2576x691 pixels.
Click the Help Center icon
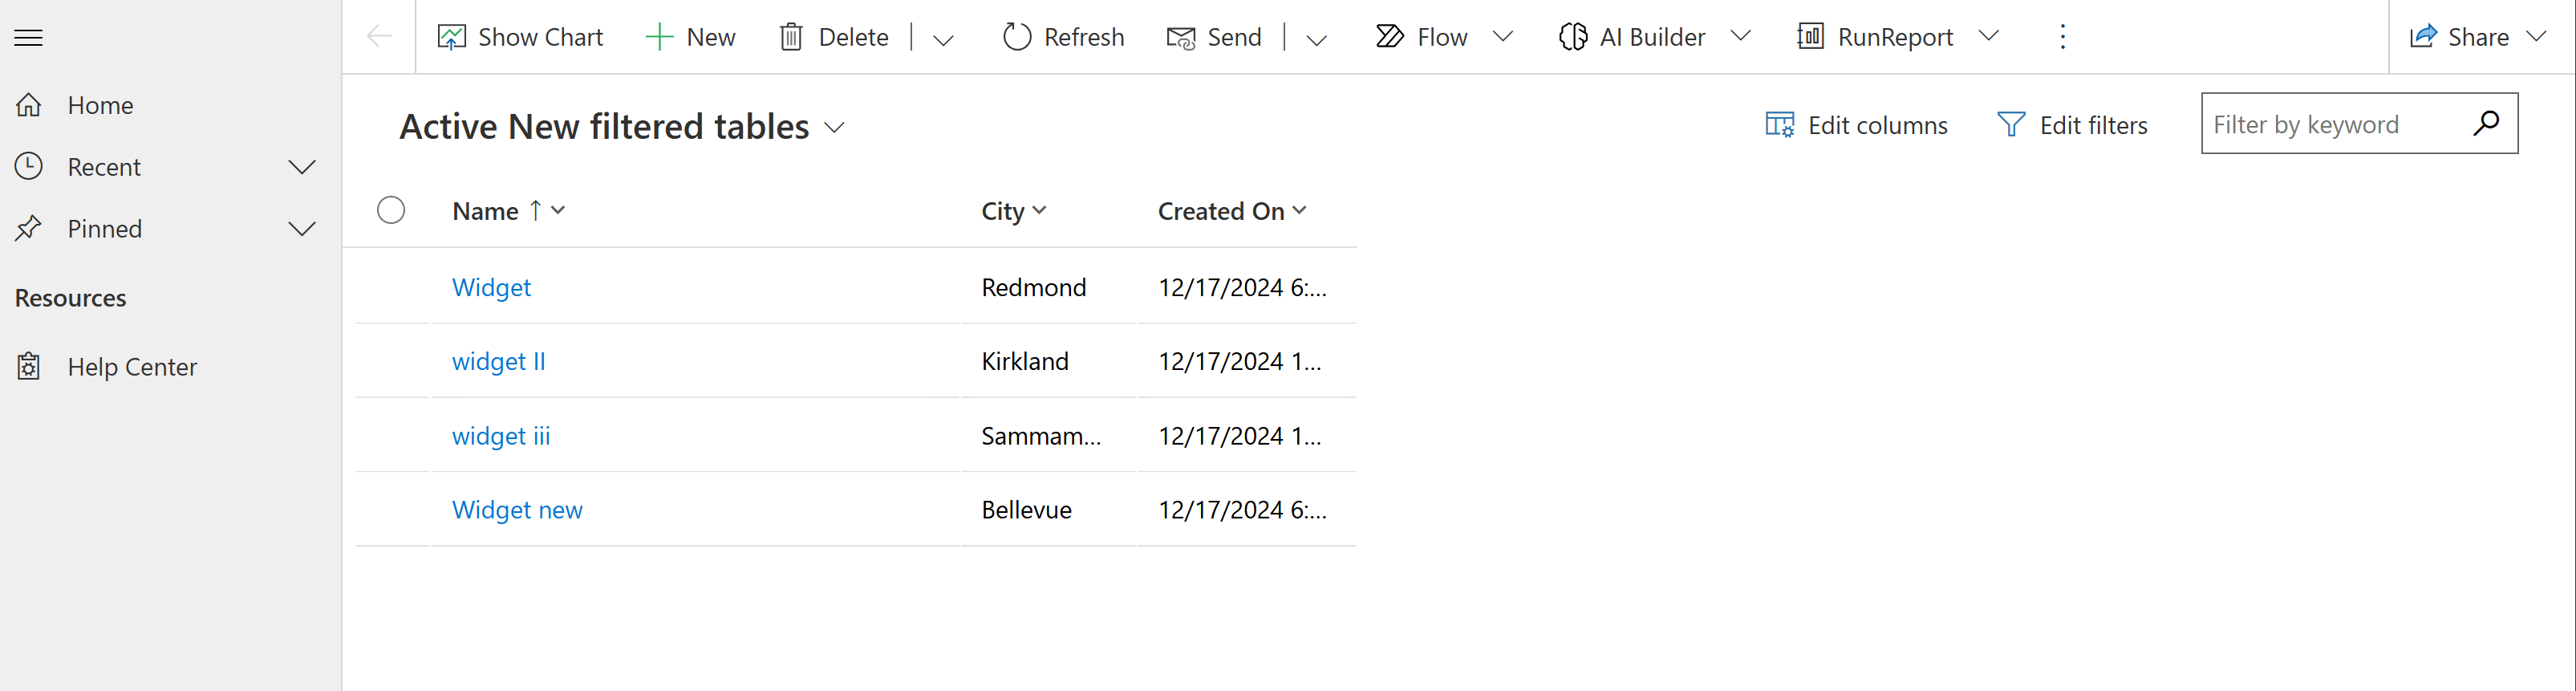(29, 367)
